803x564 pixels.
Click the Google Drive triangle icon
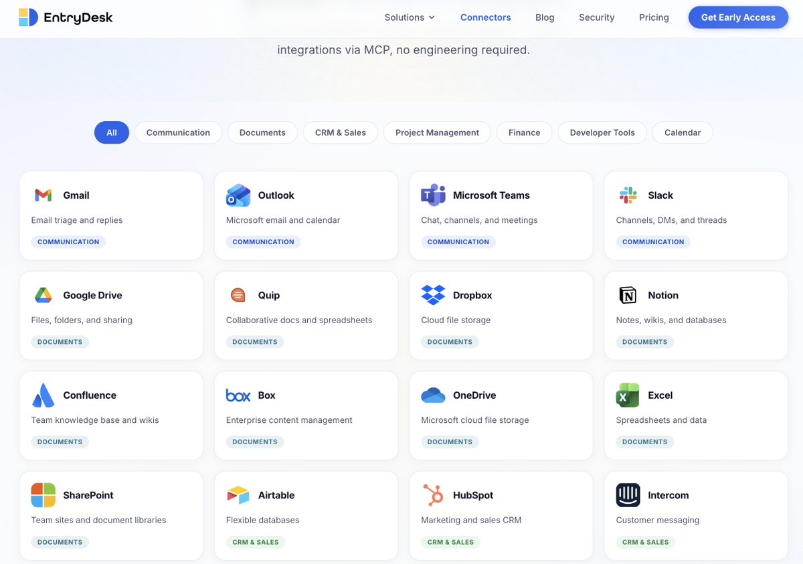click(43, 295)
